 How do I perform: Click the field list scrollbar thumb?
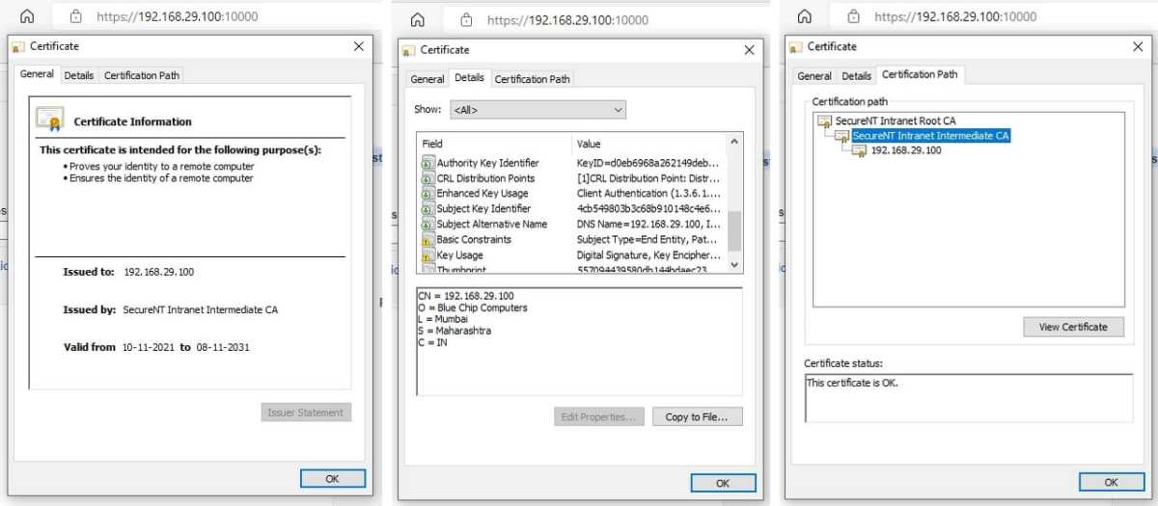pyautogui.click(x=734, y=231)
